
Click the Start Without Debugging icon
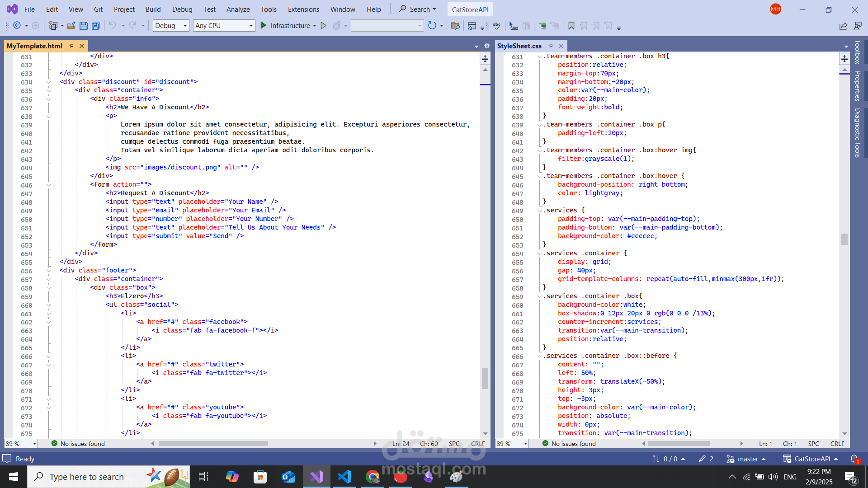(323, 26)
